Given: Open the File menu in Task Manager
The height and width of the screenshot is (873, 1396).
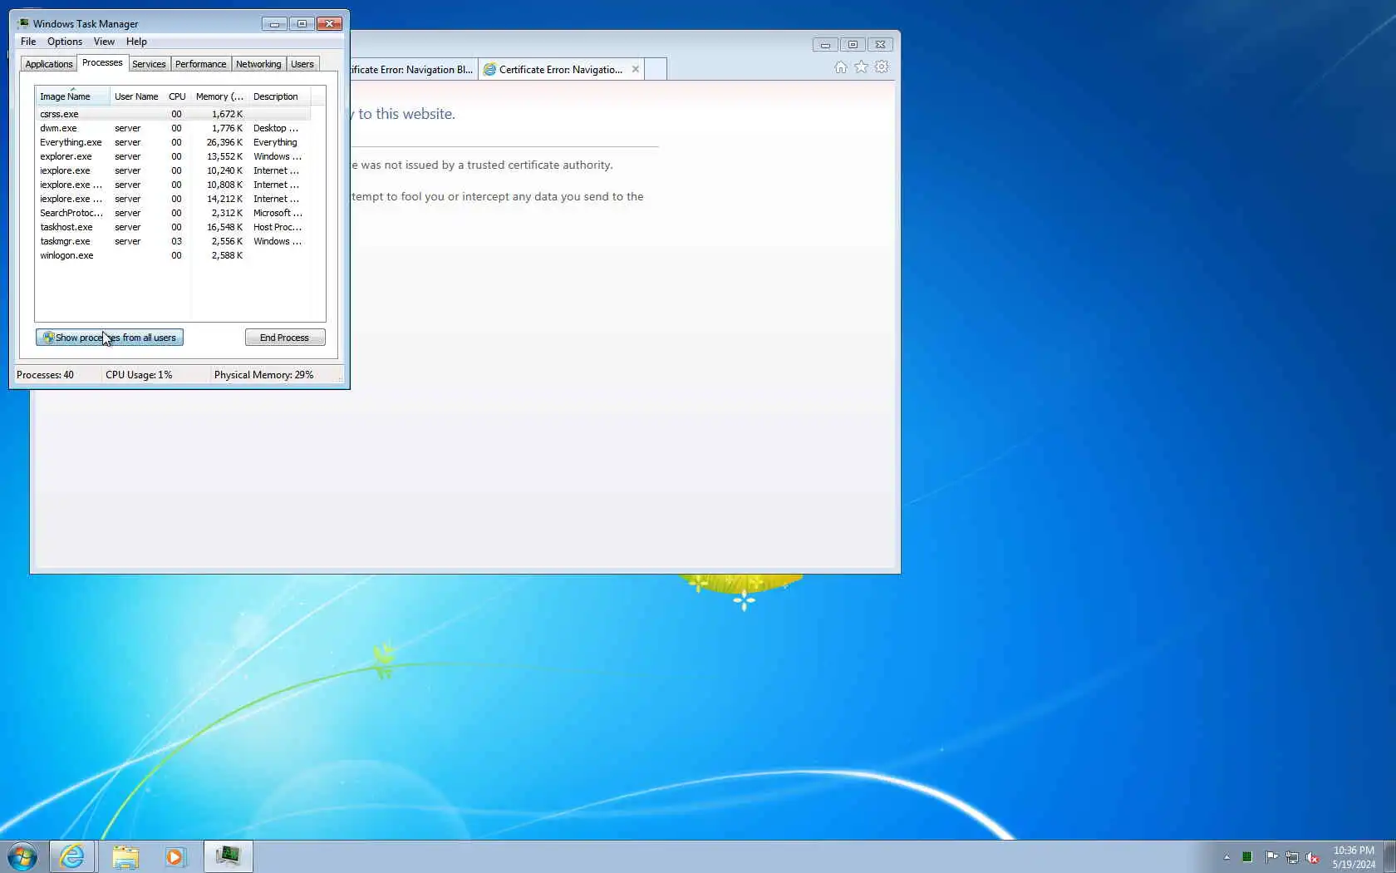Looking at the screenshot, I should [x=28, y=42].
